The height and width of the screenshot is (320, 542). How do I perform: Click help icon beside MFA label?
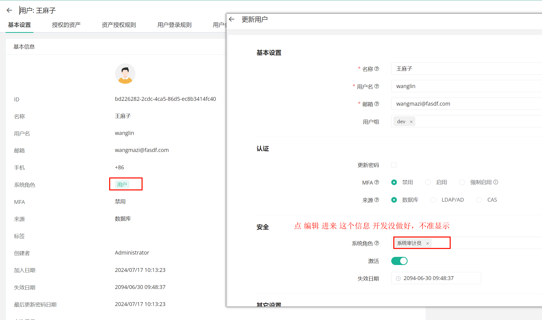coord(377,182)
